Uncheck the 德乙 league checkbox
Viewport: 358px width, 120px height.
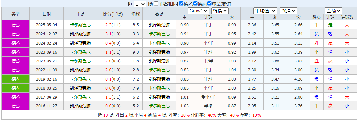click(x=181, y=4)
